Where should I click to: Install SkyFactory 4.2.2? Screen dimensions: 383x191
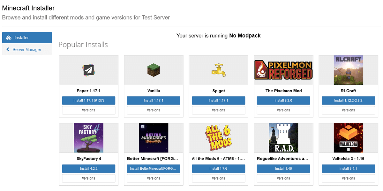pyautogui.click(x=89, y=169)
